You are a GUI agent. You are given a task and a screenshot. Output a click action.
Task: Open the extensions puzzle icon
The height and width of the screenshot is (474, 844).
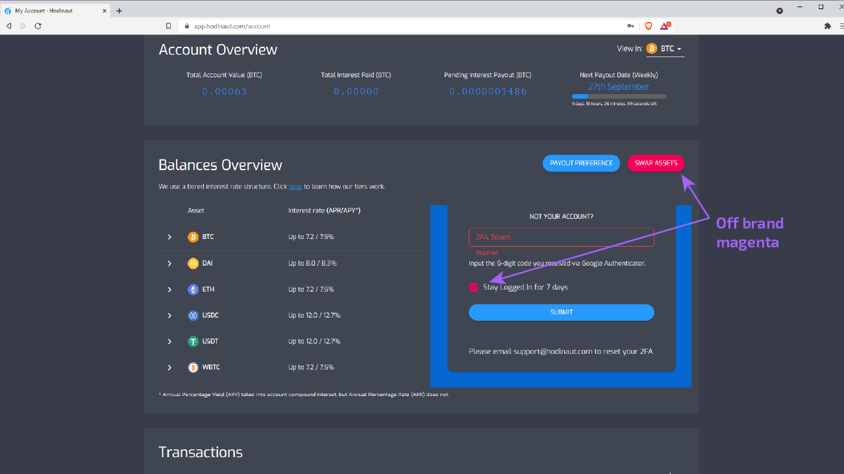click(x=827, y=26)
